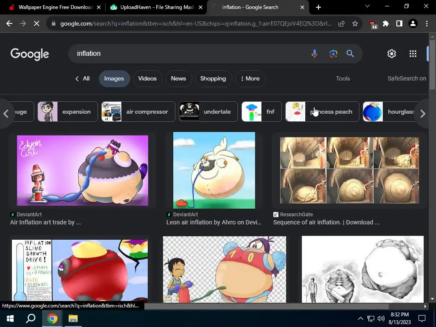The height and width of the screenshot is (327, 436).
Task: Open a new browser tab
Action: [x=318, y=7]
